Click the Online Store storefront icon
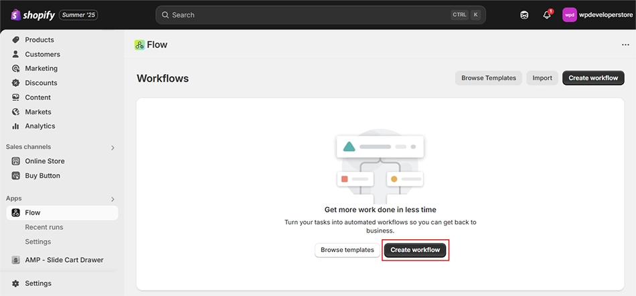636x296 pixels. tap(16, 161)
